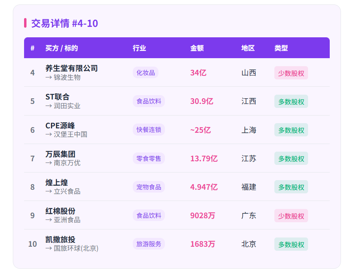Viewport: 355px width, 278px height.
Task: Click the 零食零售 industry tag
Action: [x=149, y=158]
